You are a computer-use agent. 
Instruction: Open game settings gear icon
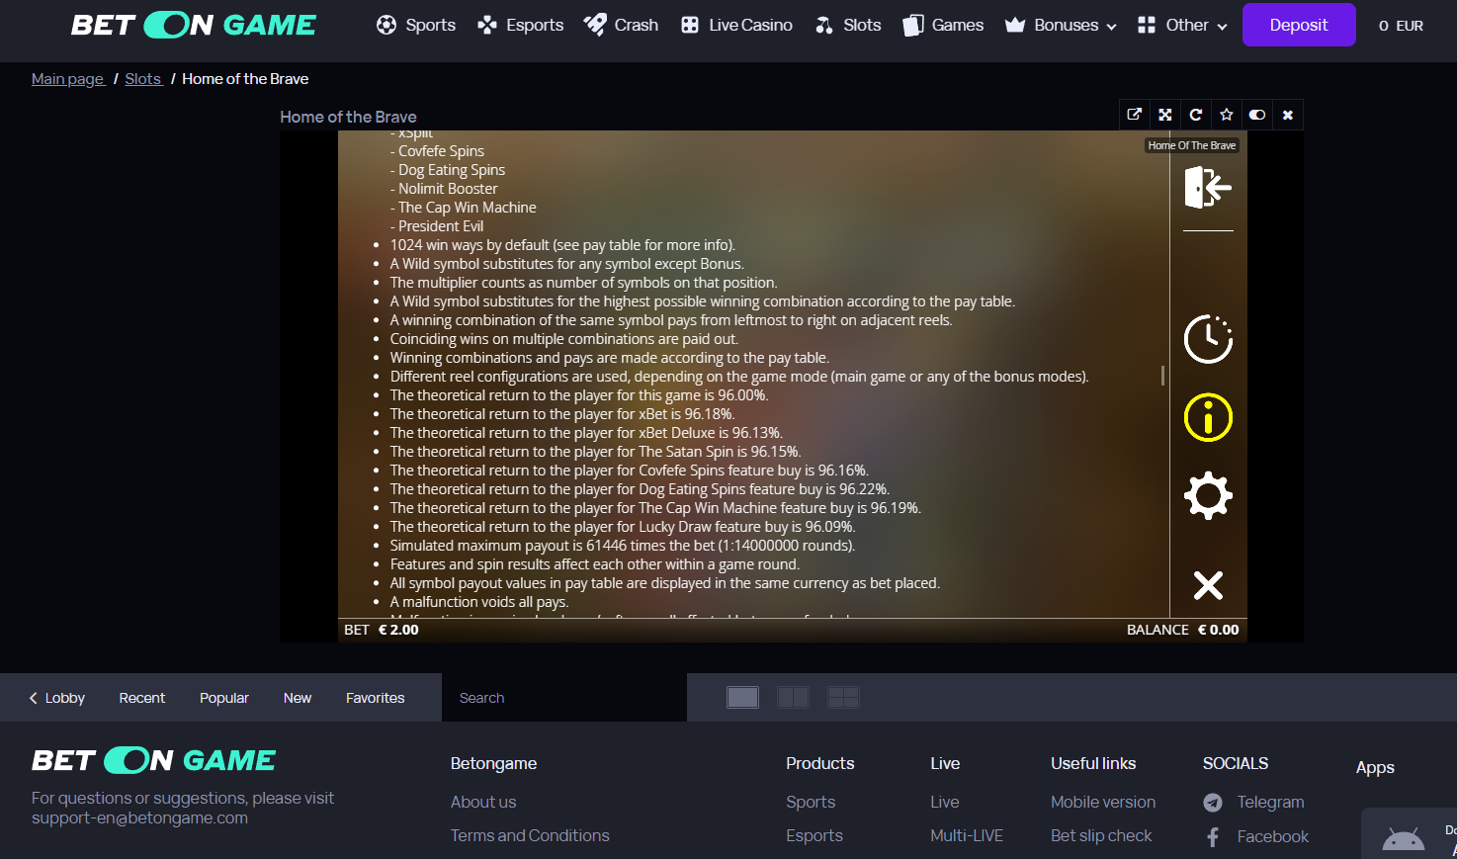pos(1208,495)
